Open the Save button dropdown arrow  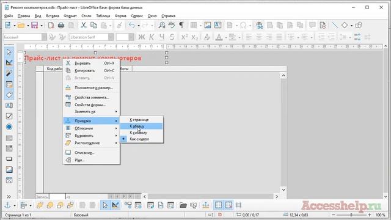click(x=42, y=26)
